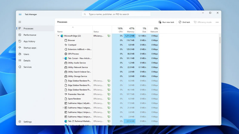239x134 pixels.
Task: Sort processes by the Memory column header
Action: (x=130, y=29)
